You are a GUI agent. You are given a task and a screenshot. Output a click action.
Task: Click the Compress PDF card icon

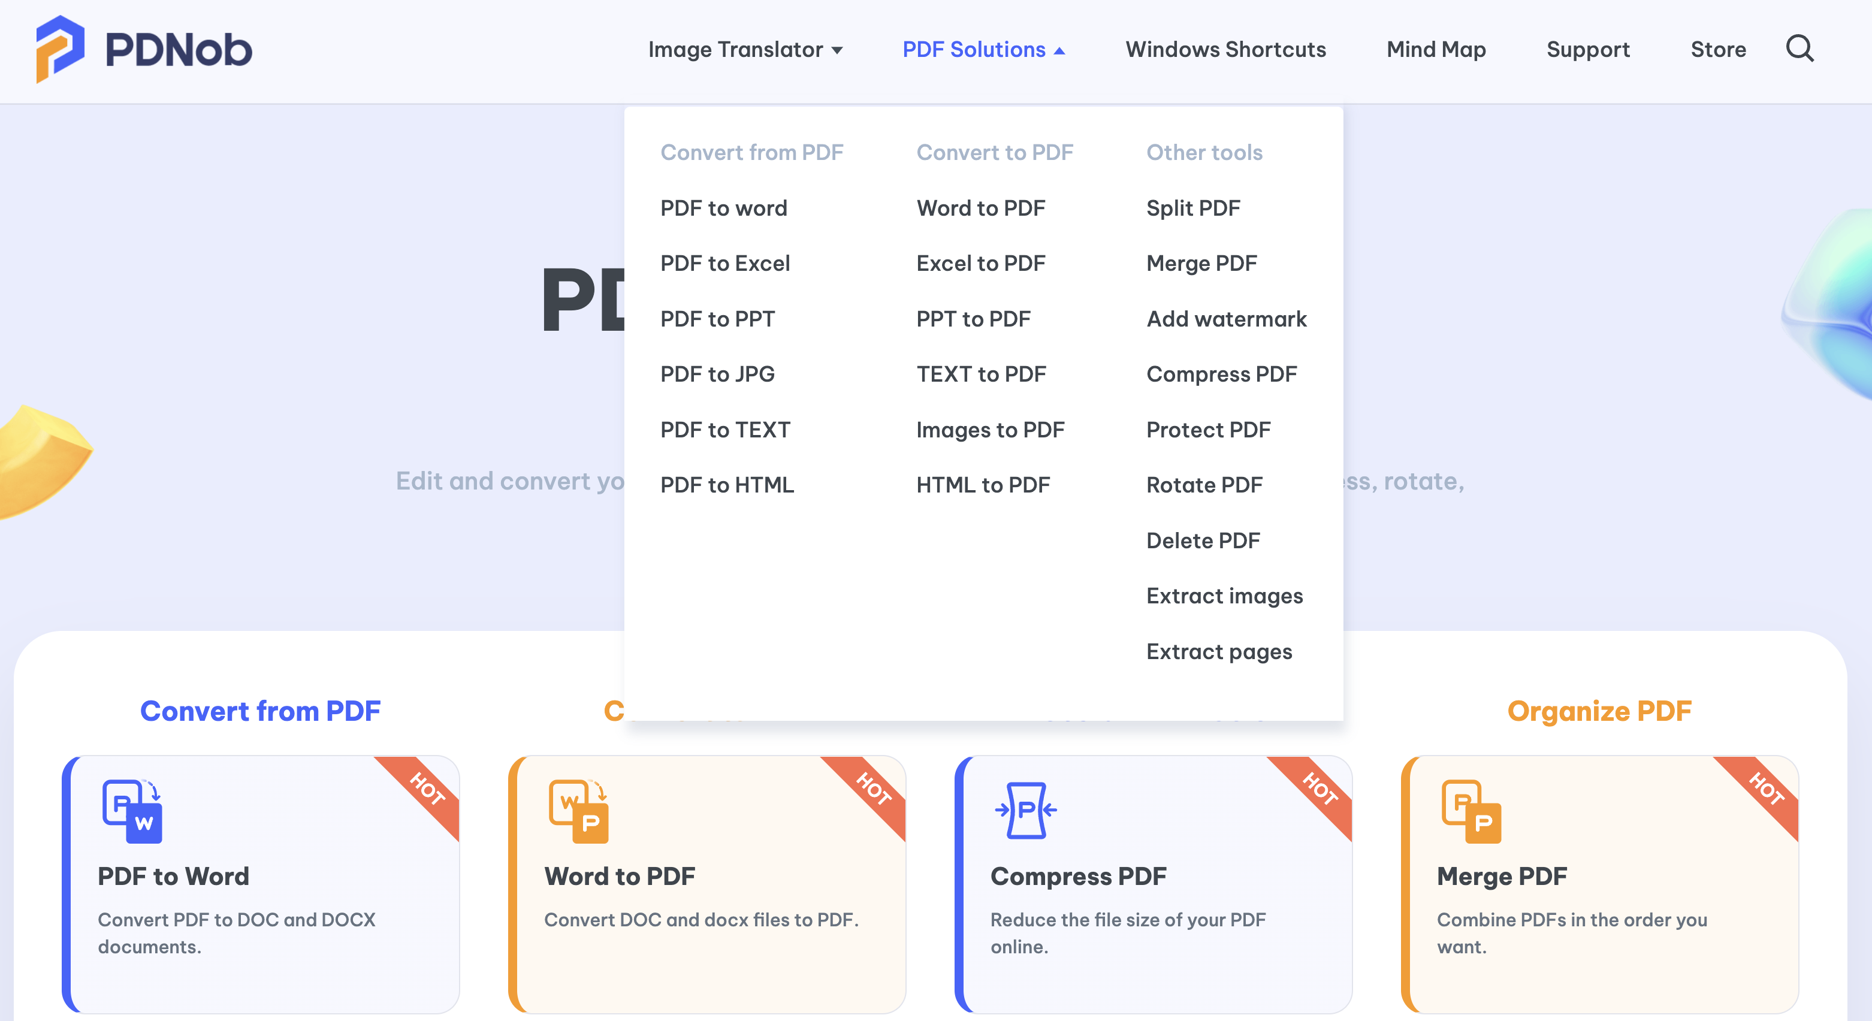[x=1025, y=809]
